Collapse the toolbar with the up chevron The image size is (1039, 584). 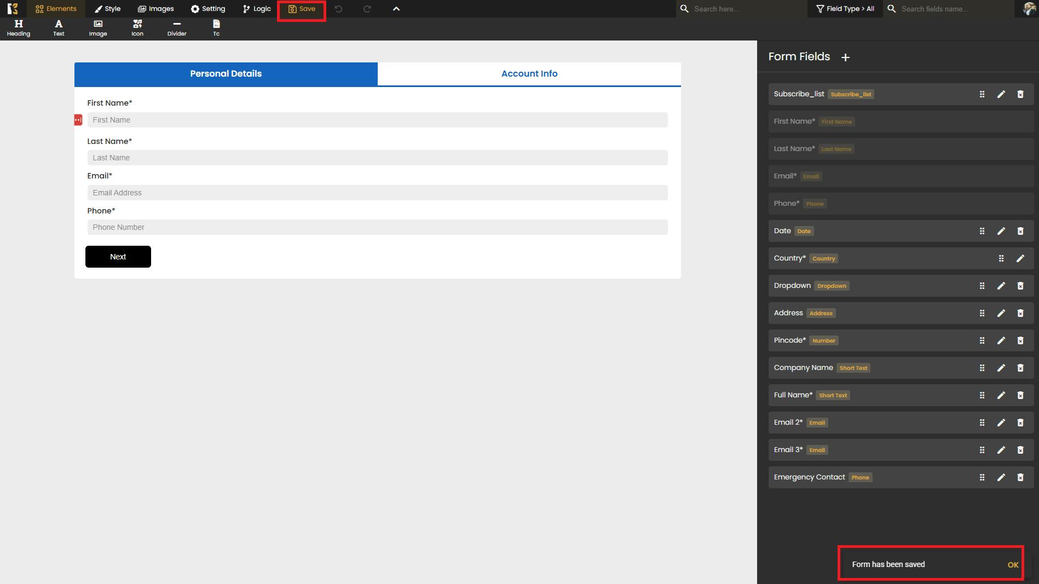tap(396, 9)
